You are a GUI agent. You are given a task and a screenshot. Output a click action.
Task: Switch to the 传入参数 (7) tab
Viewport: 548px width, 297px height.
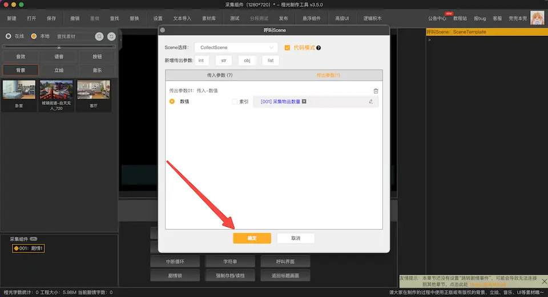coord(220,75)
